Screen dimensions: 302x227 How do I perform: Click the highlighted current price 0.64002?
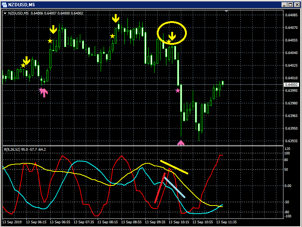coord(291,85)
